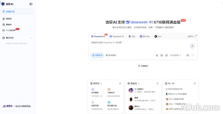Click the 帮我写 pen icon in sidebar
The image size is (223, 114).
coord(4,19)
